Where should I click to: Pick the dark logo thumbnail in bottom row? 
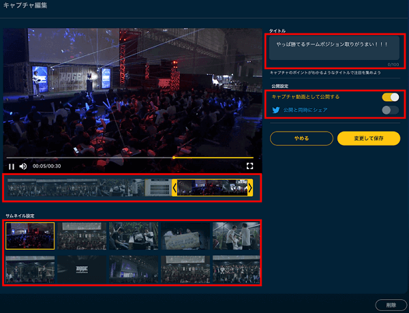coord(82,268)
